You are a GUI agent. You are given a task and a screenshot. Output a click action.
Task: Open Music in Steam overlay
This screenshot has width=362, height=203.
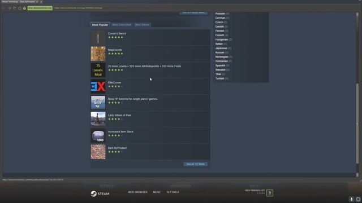(157, 192)
